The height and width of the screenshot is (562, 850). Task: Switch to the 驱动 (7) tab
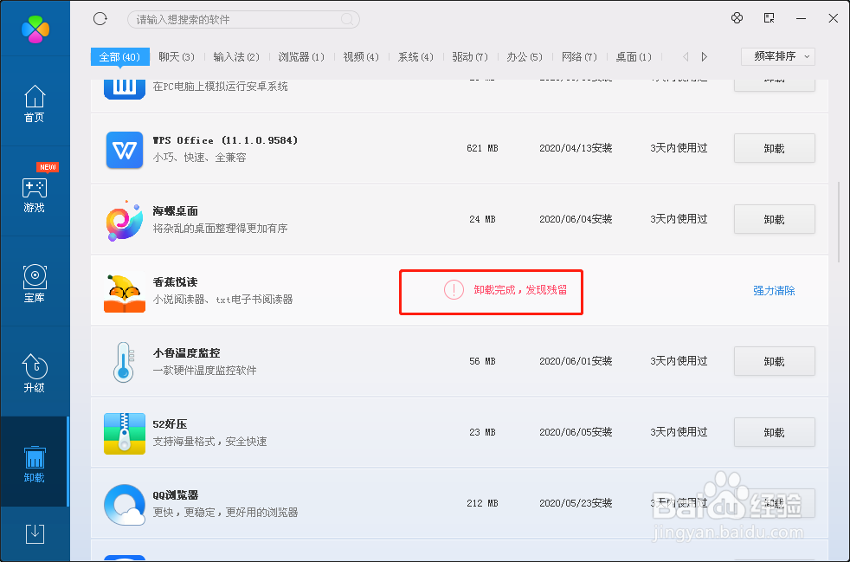point(470,57)
